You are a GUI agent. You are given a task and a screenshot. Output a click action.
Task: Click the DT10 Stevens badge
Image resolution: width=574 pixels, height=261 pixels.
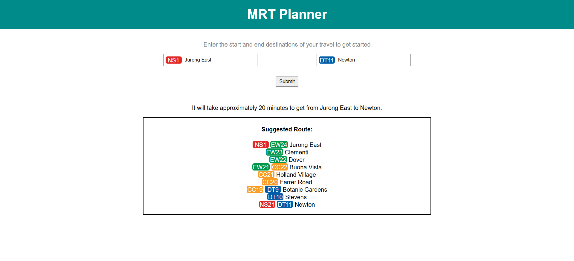click(275, 197)
